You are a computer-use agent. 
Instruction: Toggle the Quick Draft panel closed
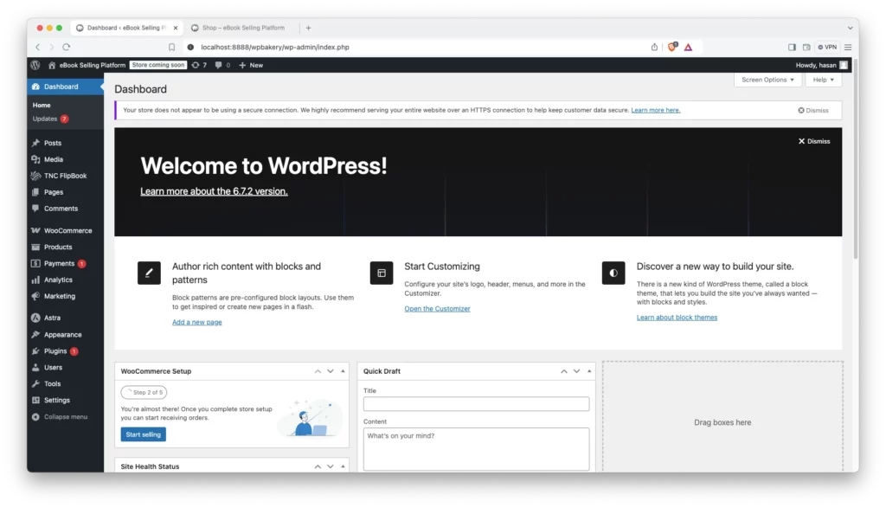[588, 371]
